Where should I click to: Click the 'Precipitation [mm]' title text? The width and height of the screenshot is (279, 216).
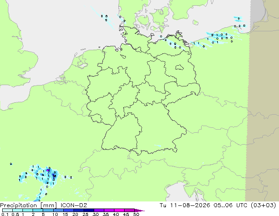(x=28, y=205)
